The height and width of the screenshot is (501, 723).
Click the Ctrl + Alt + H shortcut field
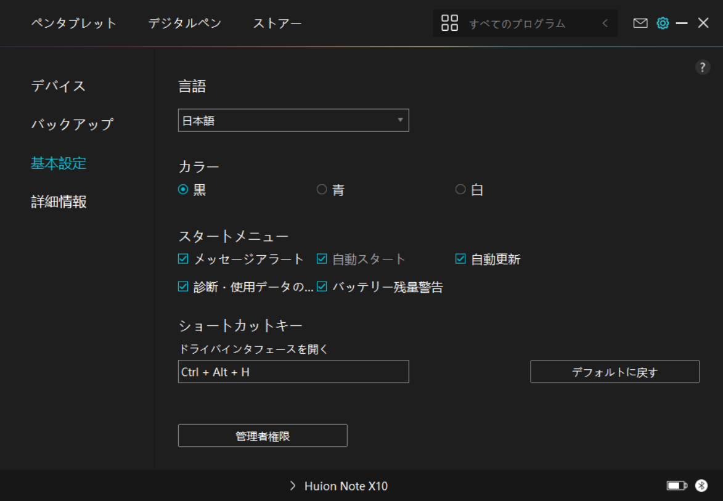pos(293,372)
